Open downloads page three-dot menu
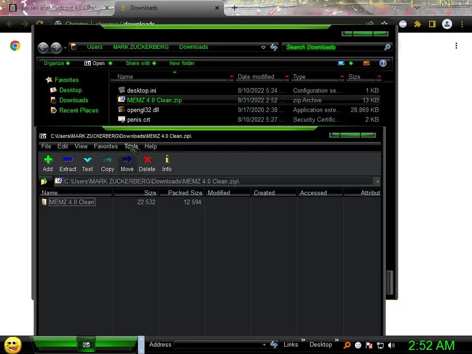This screenshot has width=472, height=354. (x=456, y=46)
